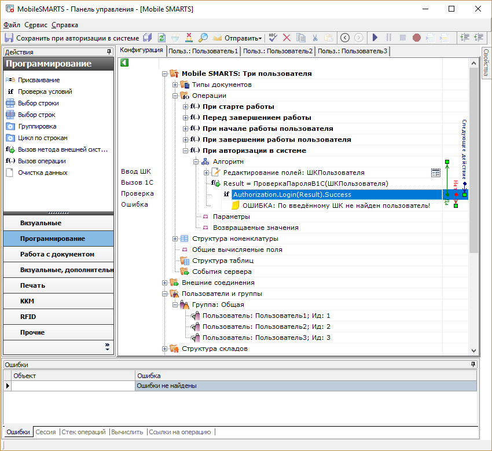This screenshot has width=492, height=451.
Task: Collapse the Операции node
Action: tap(175, 96)
